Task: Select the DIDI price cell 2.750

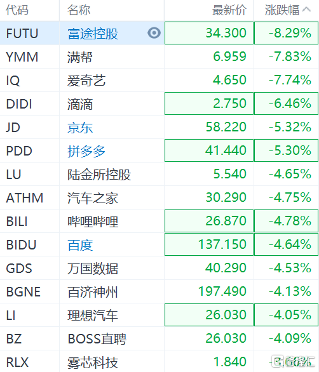Action: [209, 103]
